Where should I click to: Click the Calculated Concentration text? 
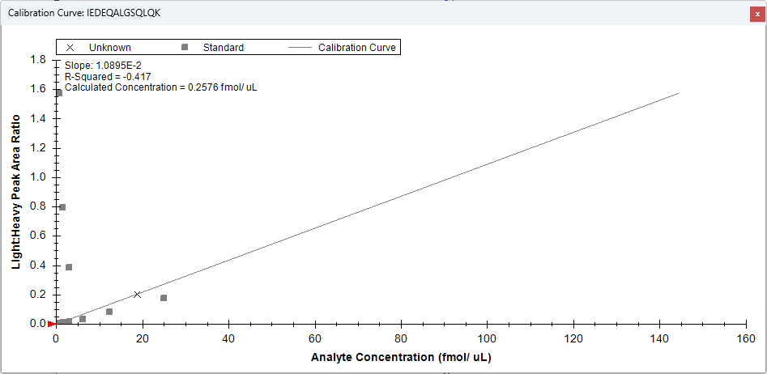click(160, 87)
